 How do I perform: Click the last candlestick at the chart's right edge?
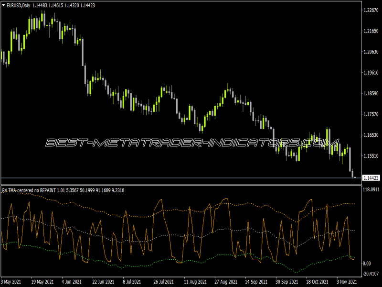355,177
